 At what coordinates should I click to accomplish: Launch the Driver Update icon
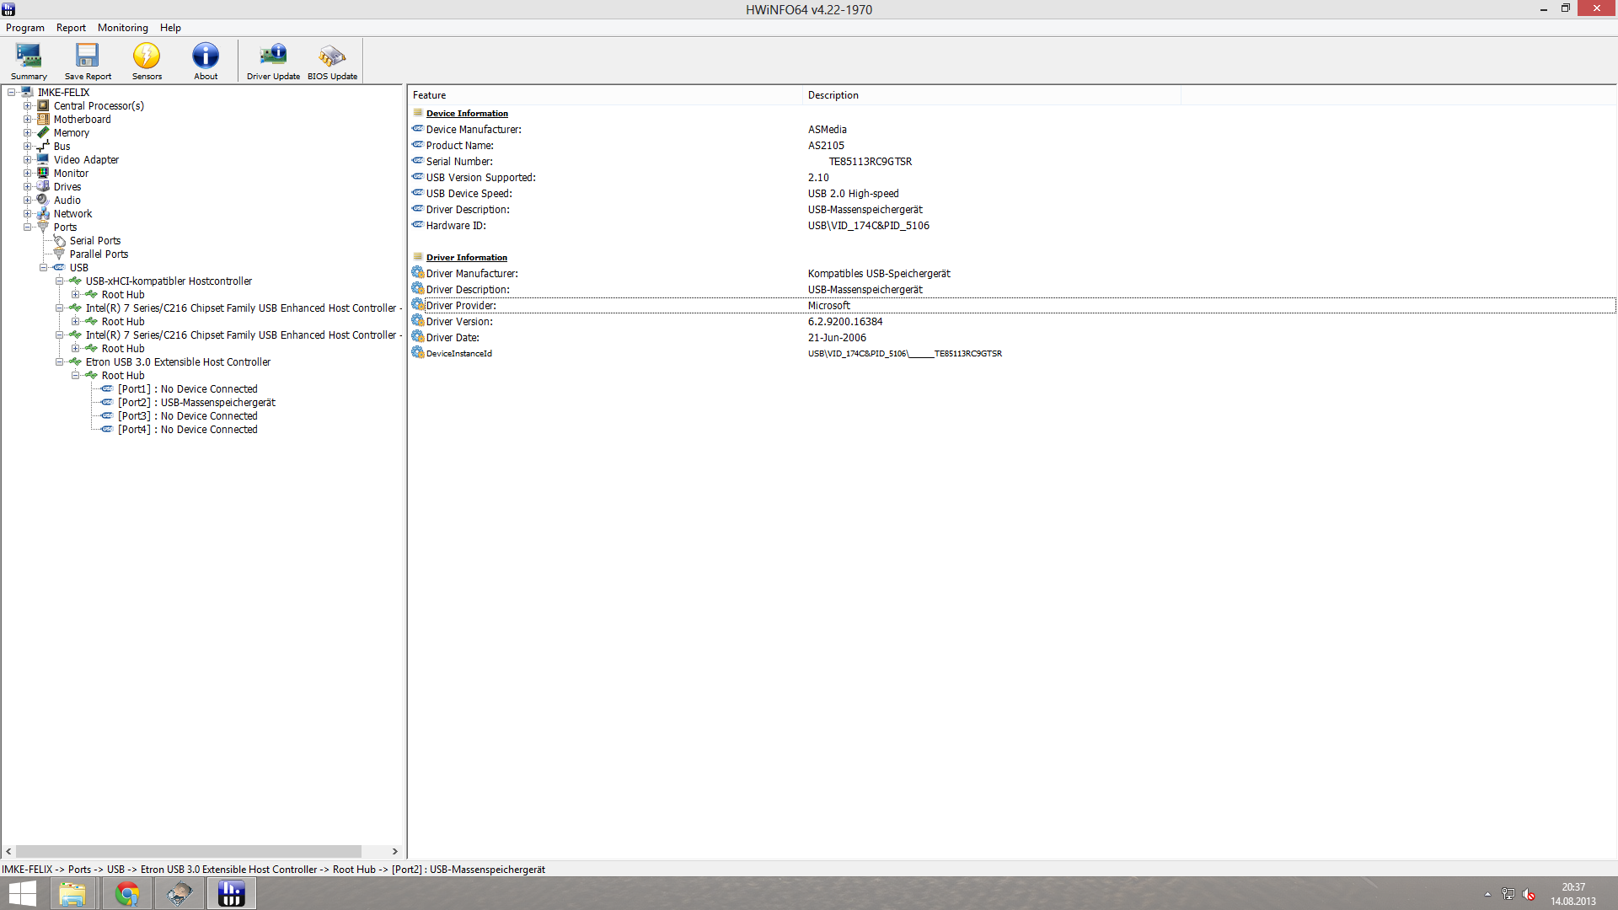(273, 61)
